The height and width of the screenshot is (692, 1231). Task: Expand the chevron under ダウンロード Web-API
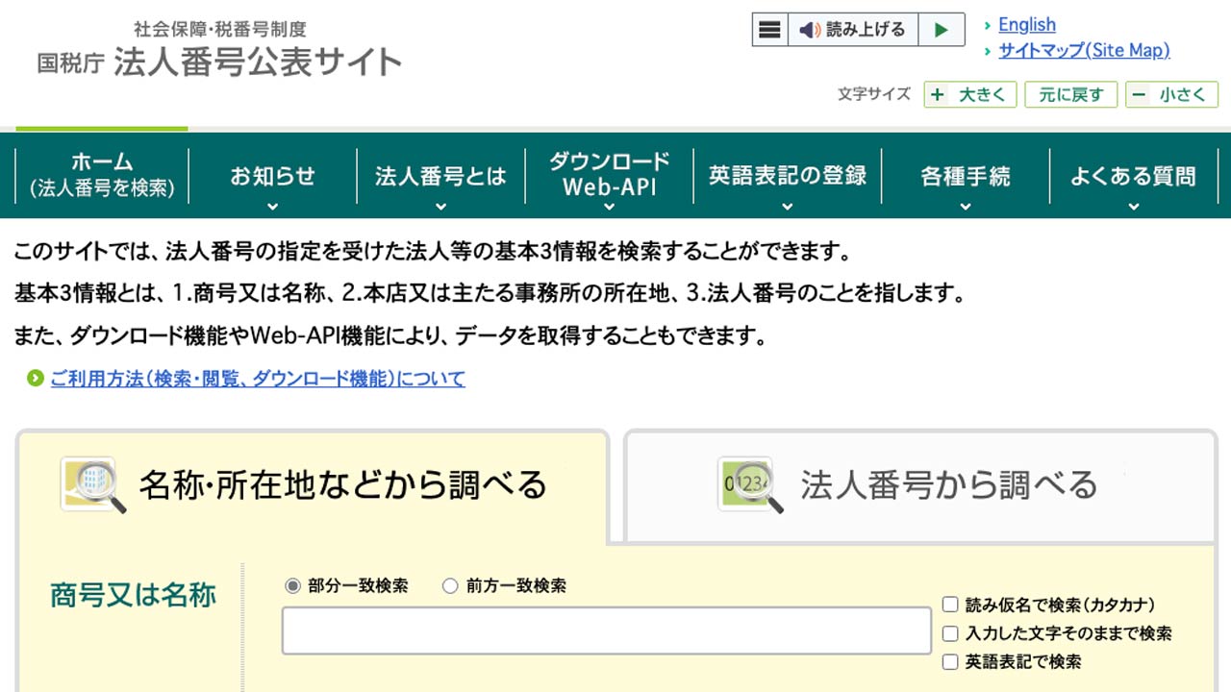pos(609,206)
